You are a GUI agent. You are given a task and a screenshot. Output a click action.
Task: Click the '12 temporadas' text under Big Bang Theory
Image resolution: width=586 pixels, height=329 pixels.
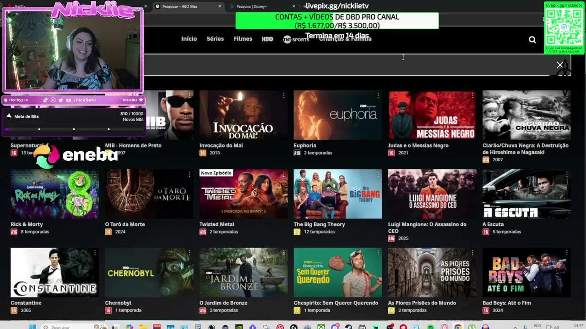point(319,232)
